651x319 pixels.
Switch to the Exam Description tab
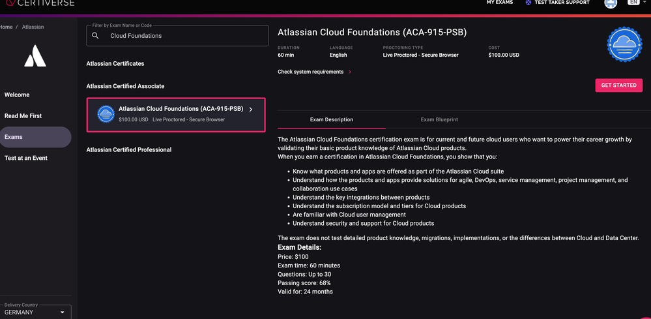pyautogui.click(x=331, y=119)
